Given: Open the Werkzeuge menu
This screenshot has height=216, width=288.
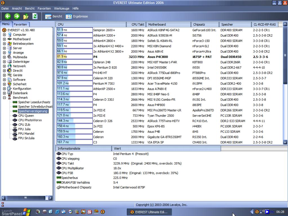Looking at the screenshot, I should pyautogui.click(x=62, y=9).
